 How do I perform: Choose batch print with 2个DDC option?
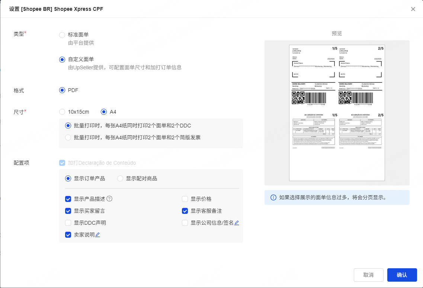(68, 126)
